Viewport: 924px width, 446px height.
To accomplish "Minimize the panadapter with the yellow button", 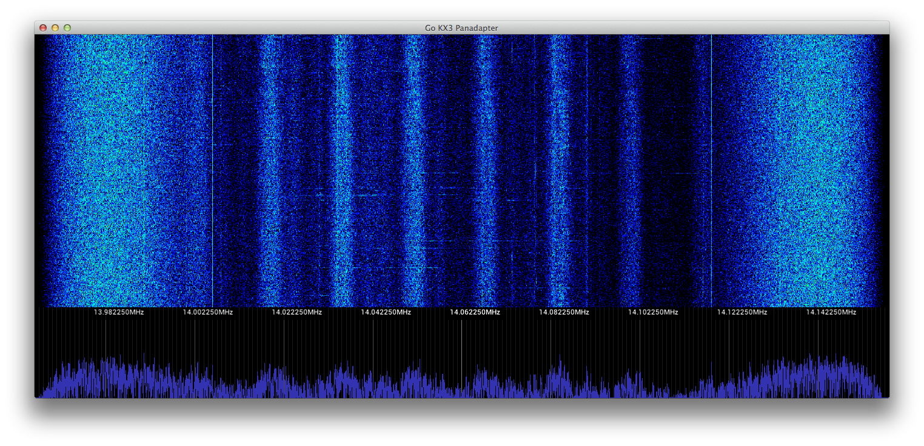I will coord(55,28).
